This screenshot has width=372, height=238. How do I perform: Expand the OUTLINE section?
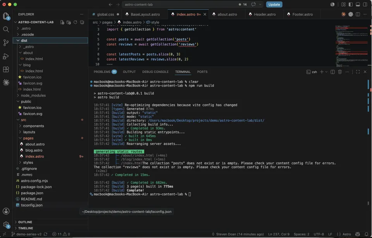point(50,222)
